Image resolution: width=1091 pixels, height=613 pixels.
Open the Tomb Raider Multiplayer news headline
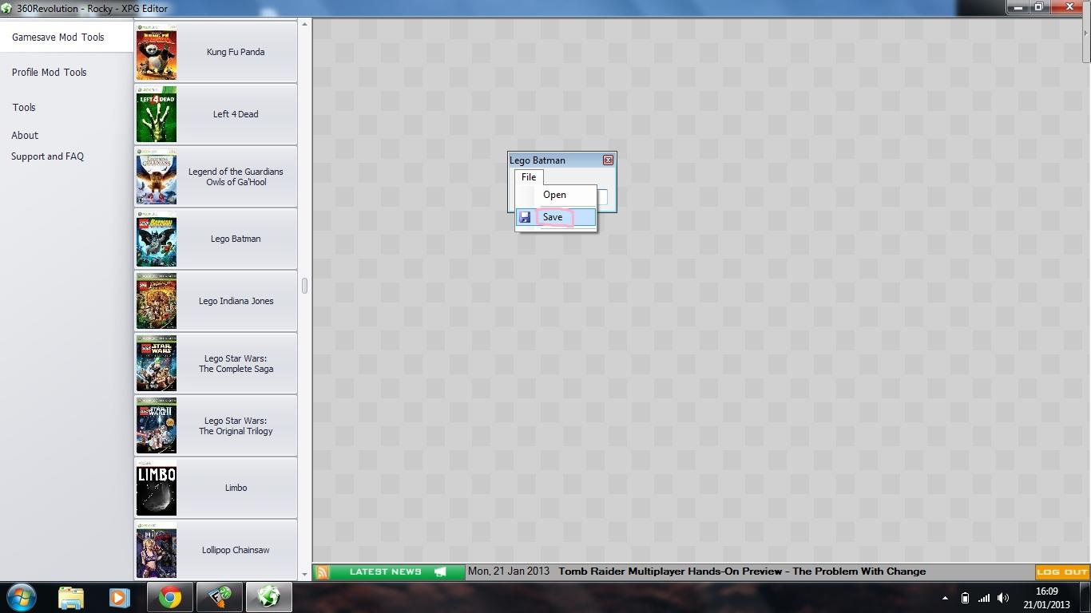742,571
